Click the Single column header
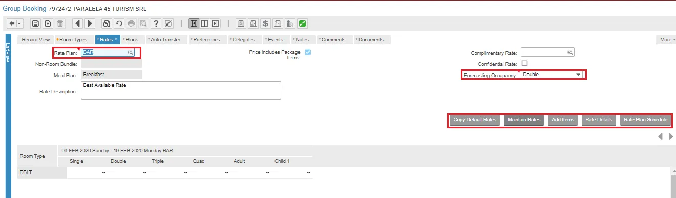The image size is (676, 198). tap(77, 161)
